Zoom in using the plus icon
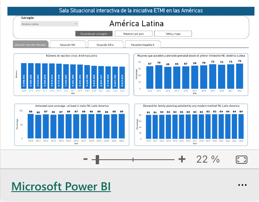 click(182, 159)
